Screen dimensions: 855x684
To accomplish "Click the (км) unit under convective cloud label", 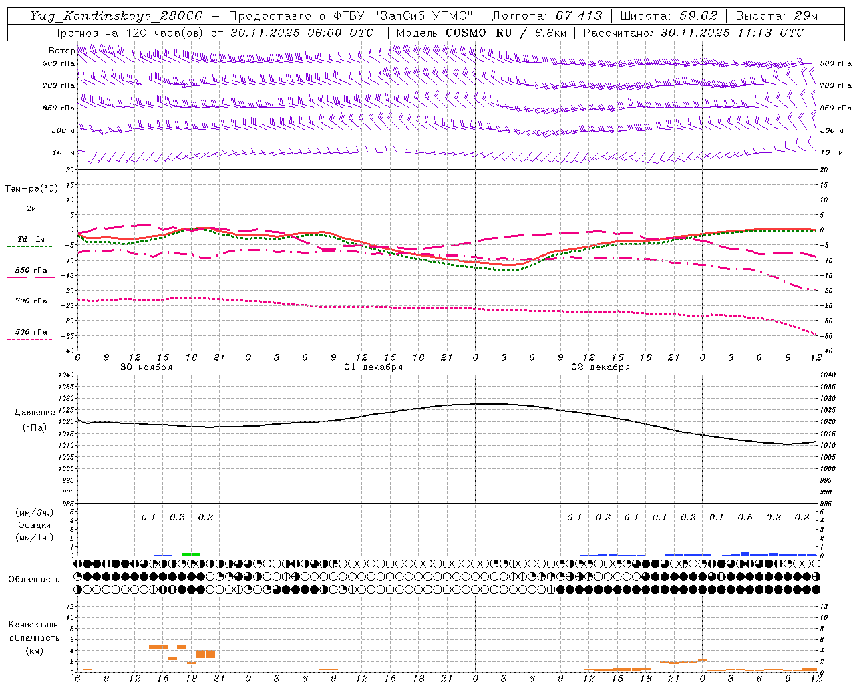I will click(34, 650).
